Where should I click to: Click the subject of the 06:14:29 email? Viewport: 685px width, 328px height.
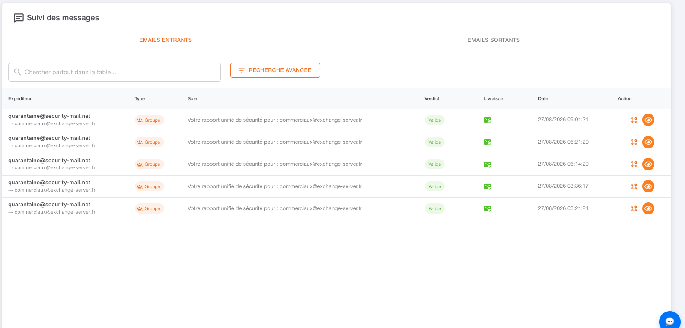[275, 164]
